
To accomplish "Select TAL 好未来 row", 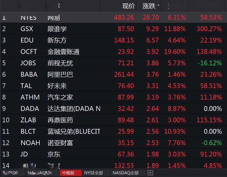I will [x=113, y=86].
